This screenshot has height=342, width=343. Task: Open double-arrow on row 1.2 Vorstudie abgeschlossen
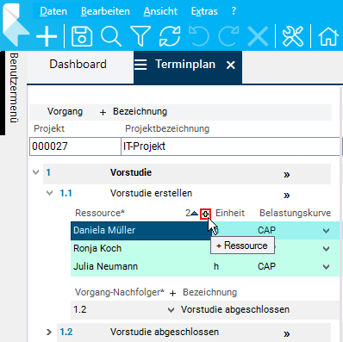(286, 333)
